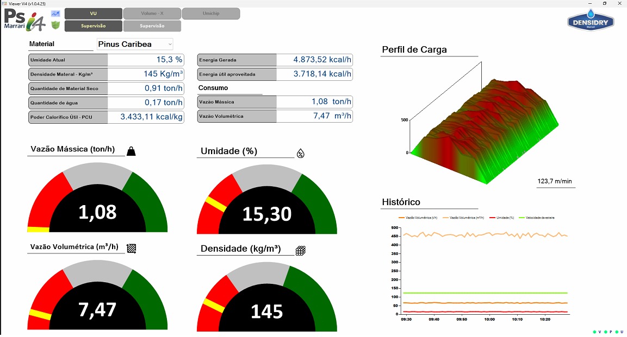
Task: Click the Quantidade de água value 0,17 ton/h
Action: [x=164, y=103]
